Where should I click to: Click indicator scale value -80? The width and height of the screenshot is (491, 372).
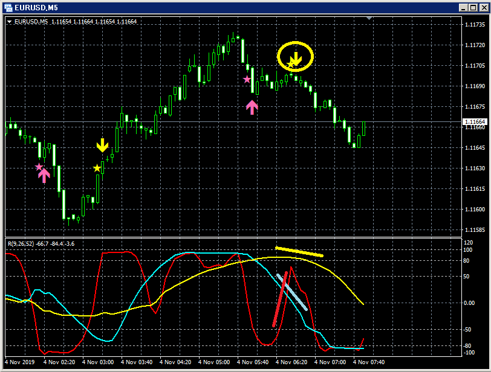[x=467, y=346]
